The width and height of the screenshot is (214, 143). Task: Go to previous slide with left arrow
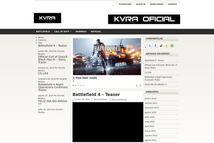pos(137,85)
